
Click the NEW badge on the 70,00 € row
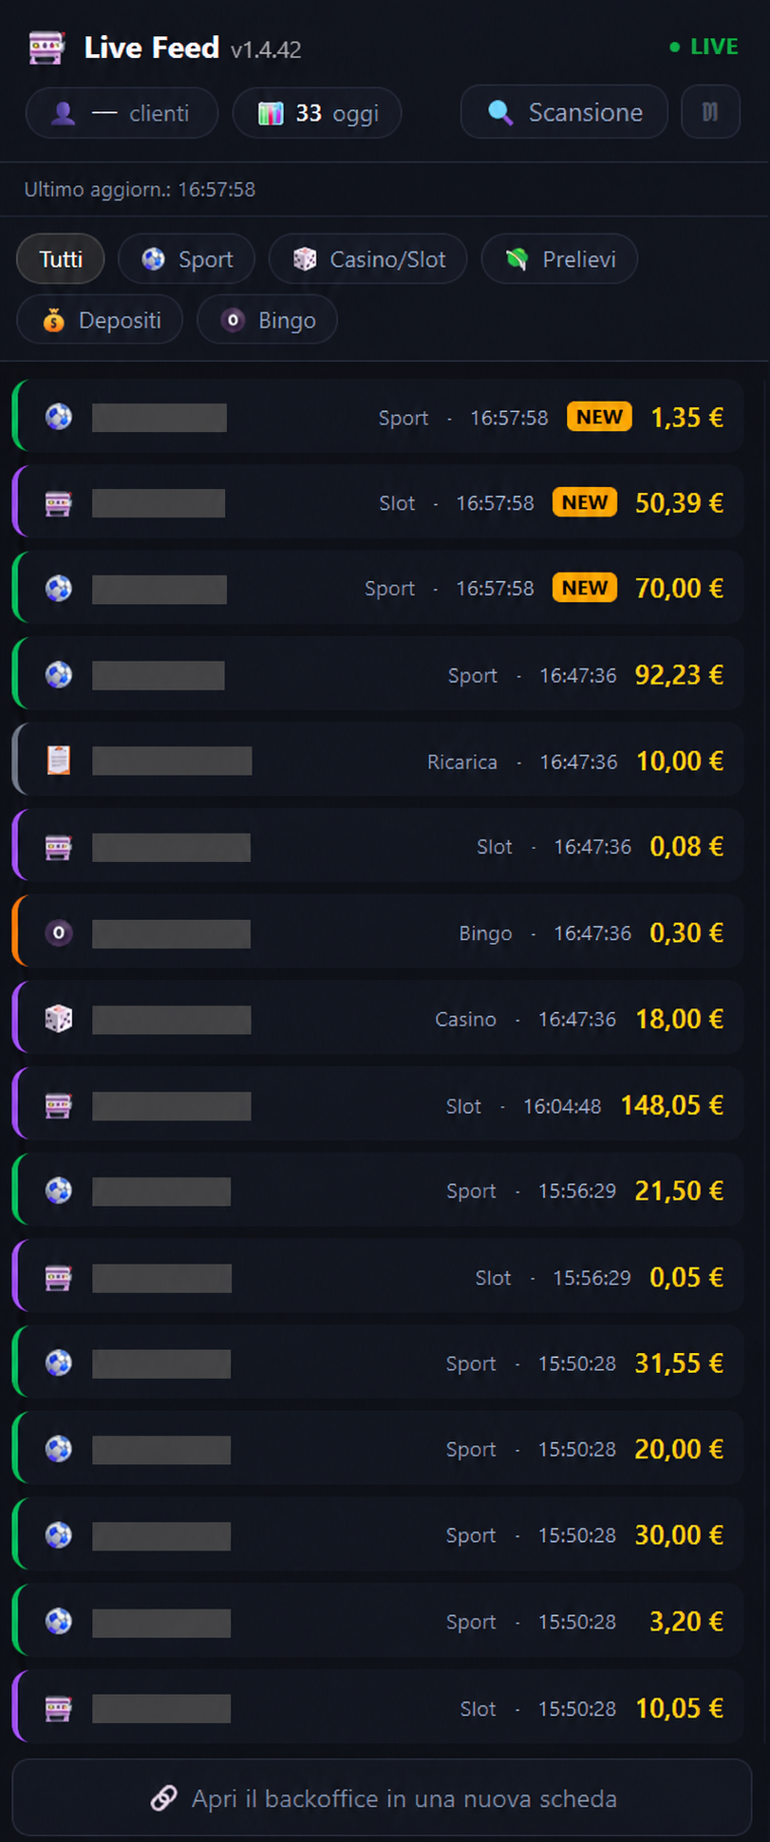(x=585, y=588)
